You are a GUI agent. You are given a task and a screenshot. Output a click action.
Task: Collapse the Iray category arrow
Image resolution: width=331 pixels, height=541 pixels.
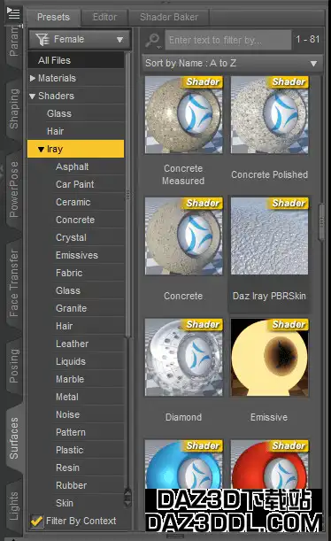(x=41, y=150)
